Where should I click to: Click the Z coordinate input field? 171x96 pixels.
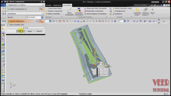tap(104, 75)
